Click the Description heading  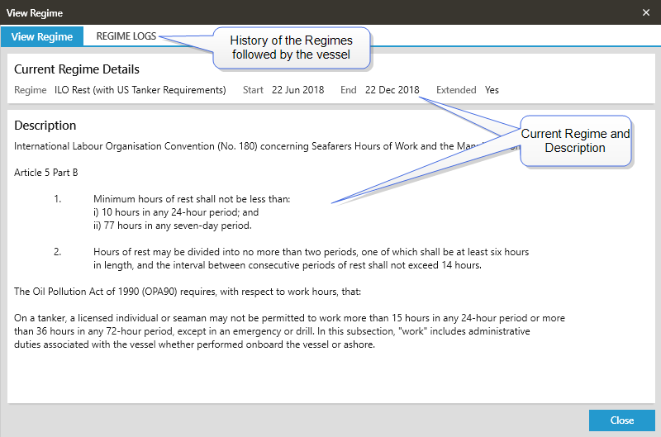(x=45, y=126)
